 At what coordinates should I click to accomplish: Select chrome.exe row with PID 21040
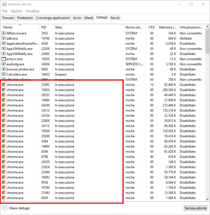[103, 193]
